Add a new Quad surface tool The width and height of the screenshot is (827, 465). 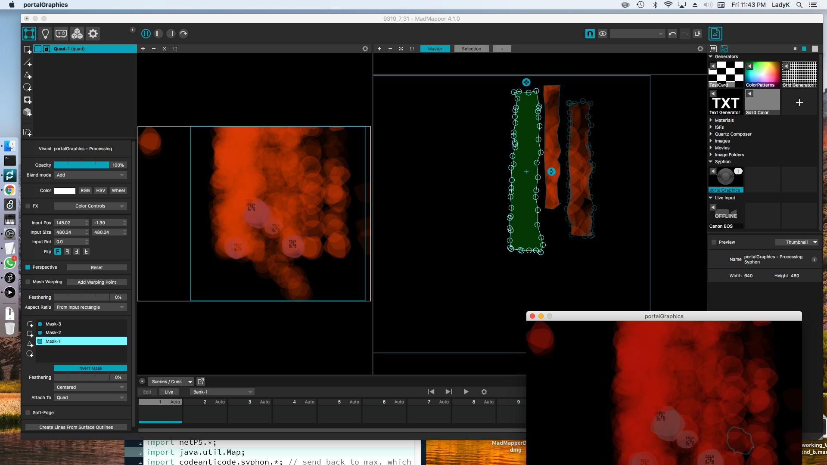pyautogui.click(x=27, y=50)
